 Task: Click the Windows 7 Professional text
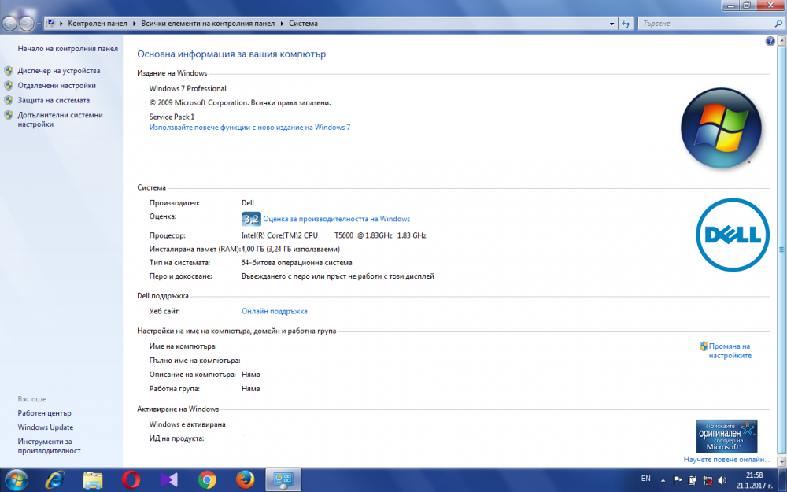point(188,88)
